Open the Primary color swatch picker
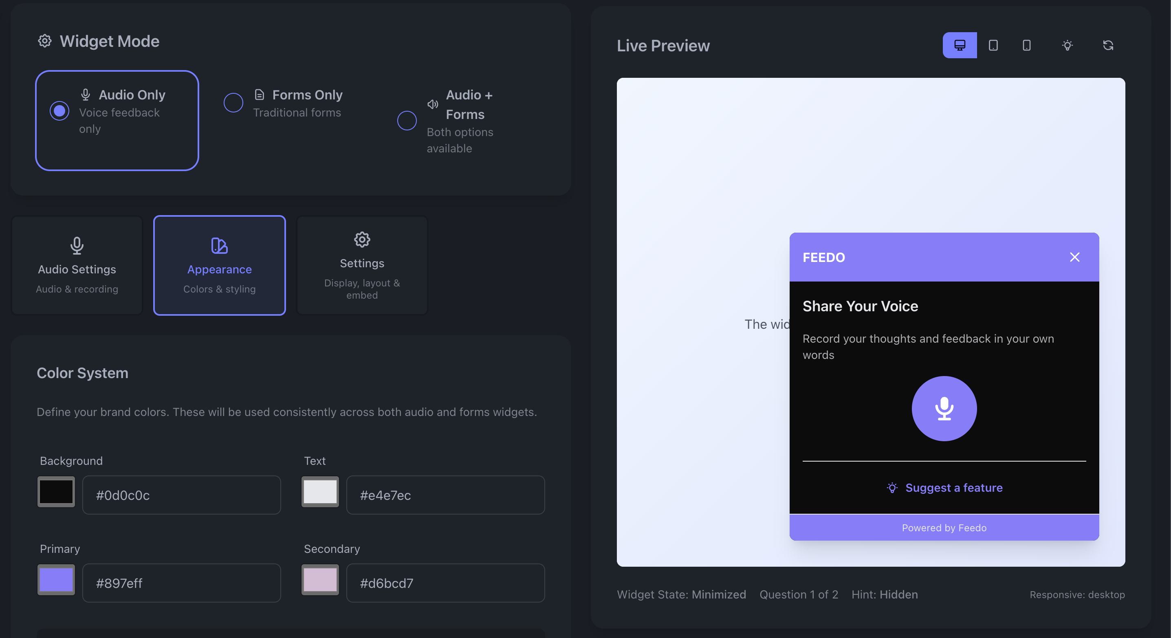 [56, 580]
